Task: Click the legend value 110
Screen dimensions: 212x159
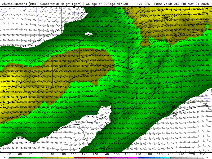Action: coord(74,154)
